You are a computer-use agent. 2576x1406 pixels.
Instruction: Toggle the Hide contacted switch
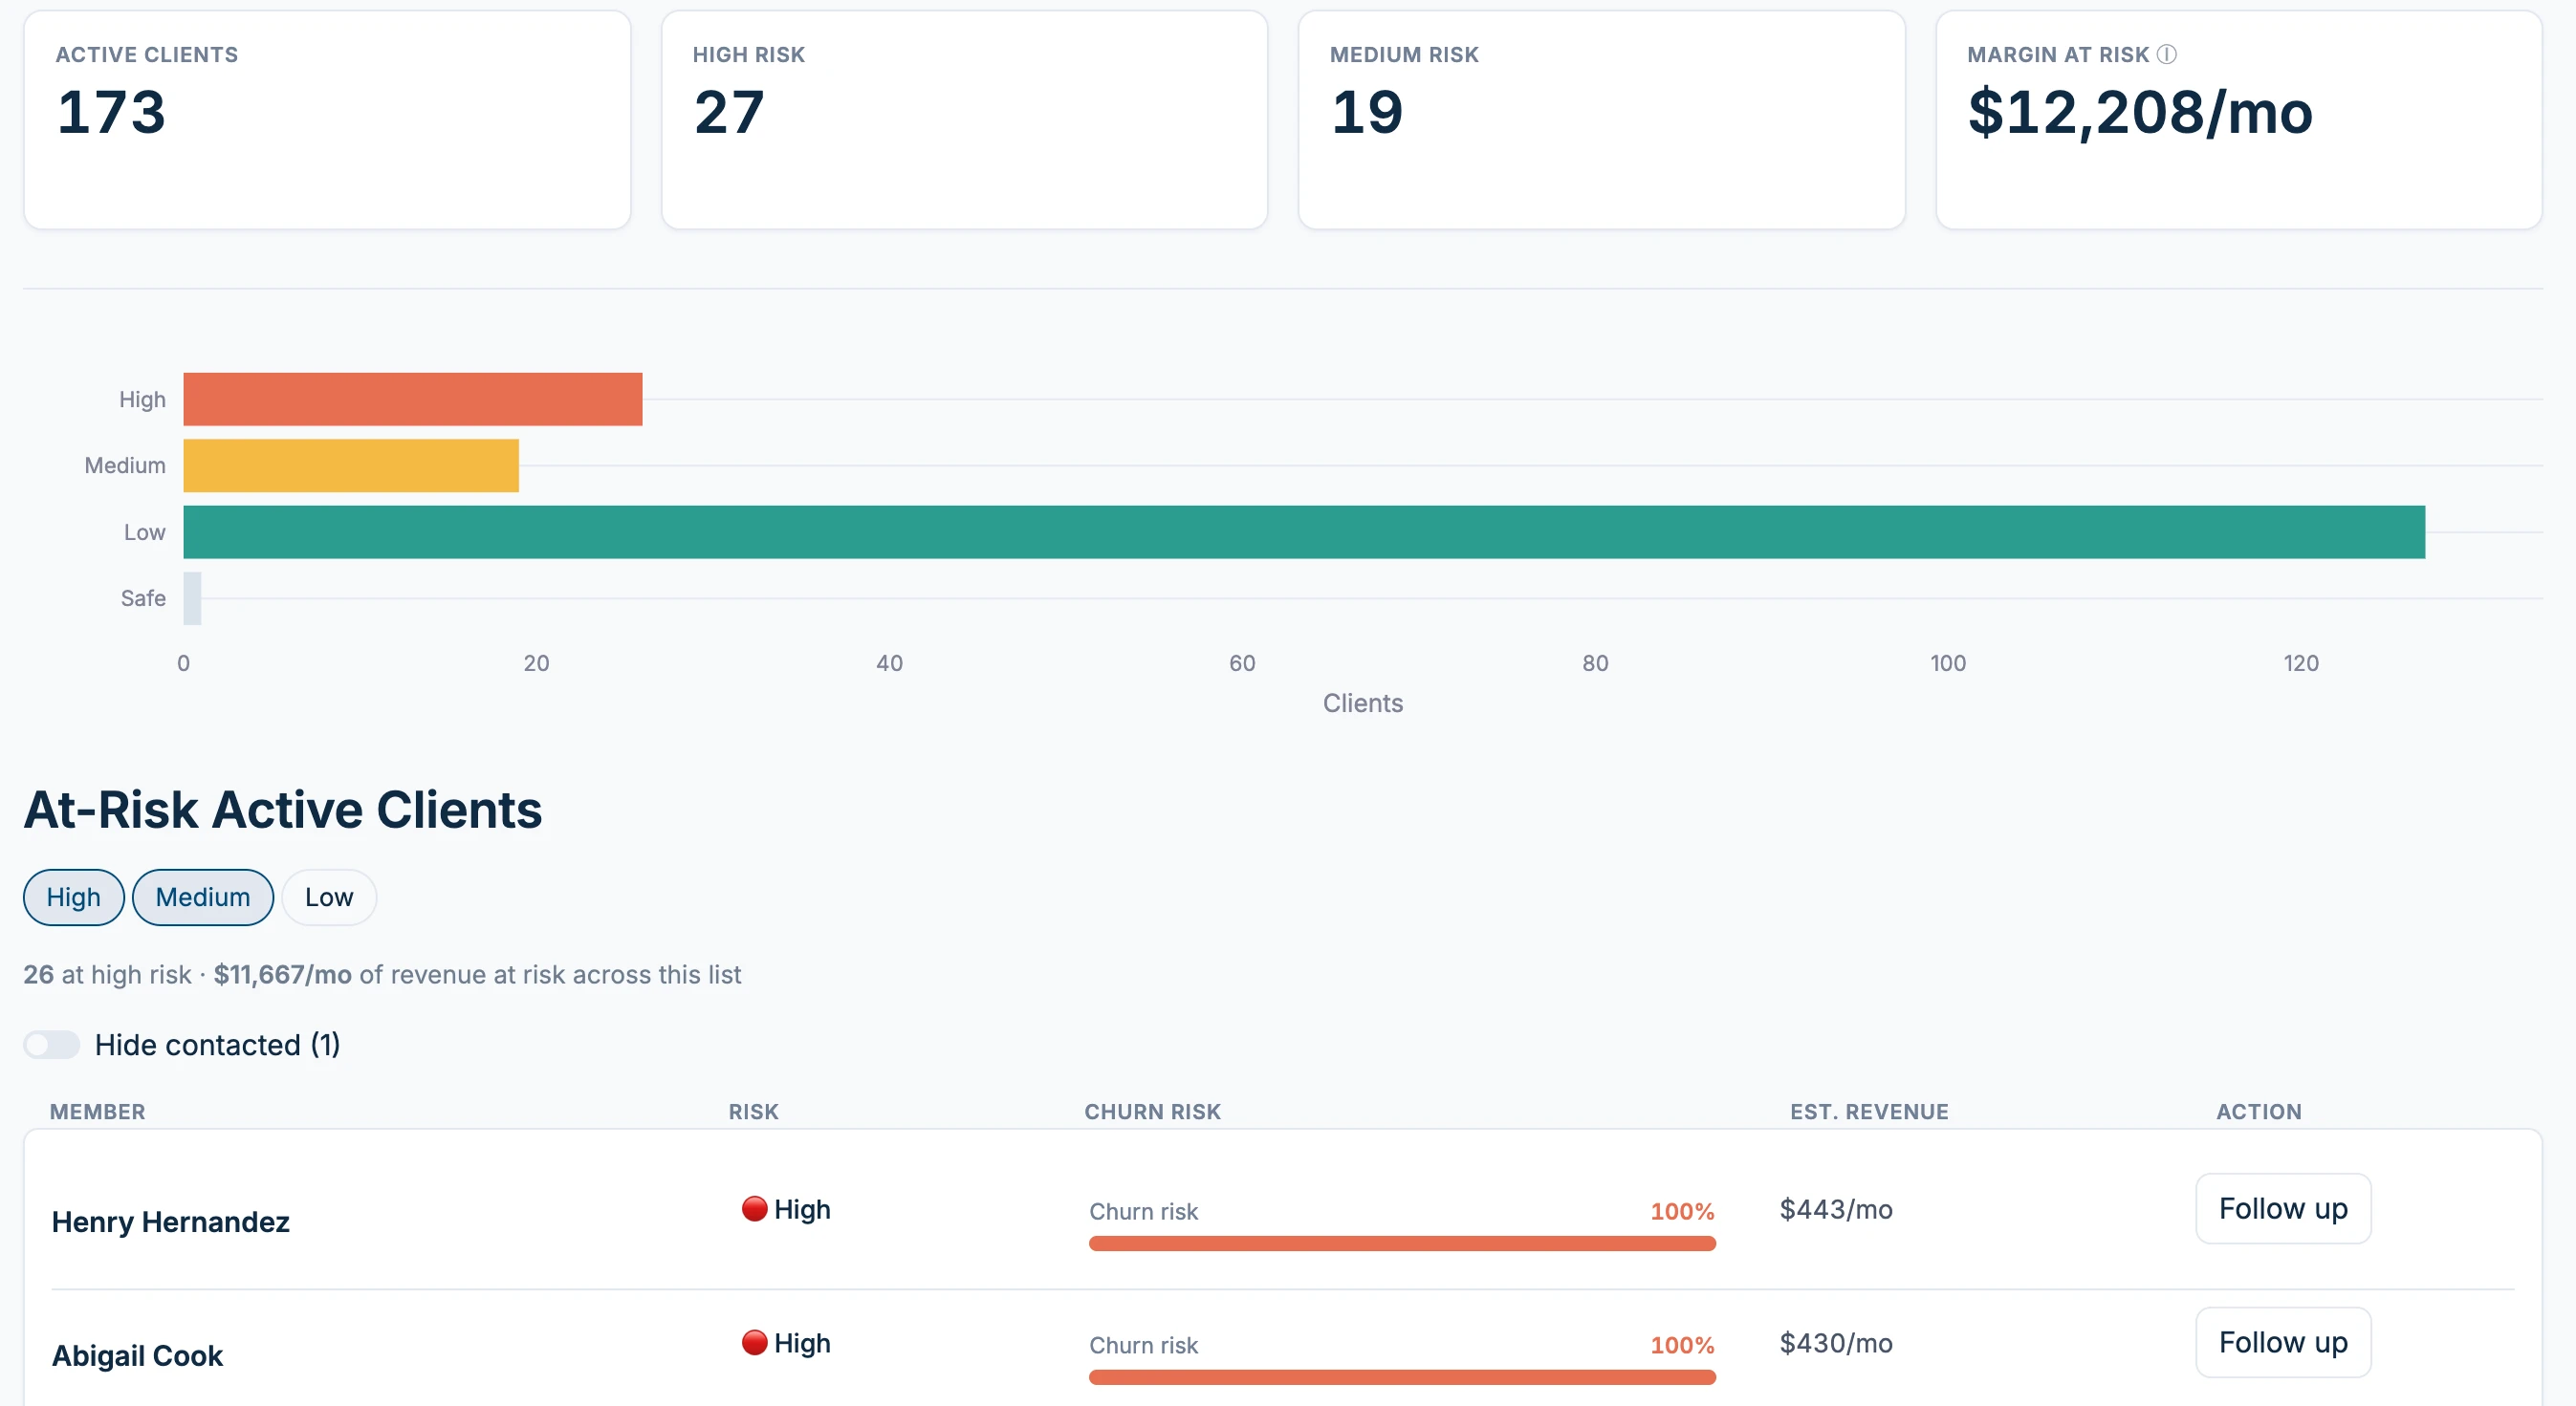click(x=52, y=1045)
